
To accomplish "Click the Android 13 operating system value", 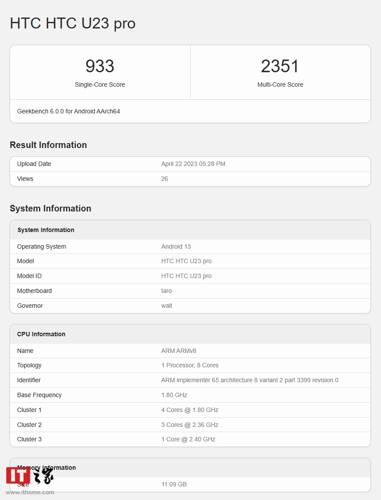I will click(x=176, y=246).
